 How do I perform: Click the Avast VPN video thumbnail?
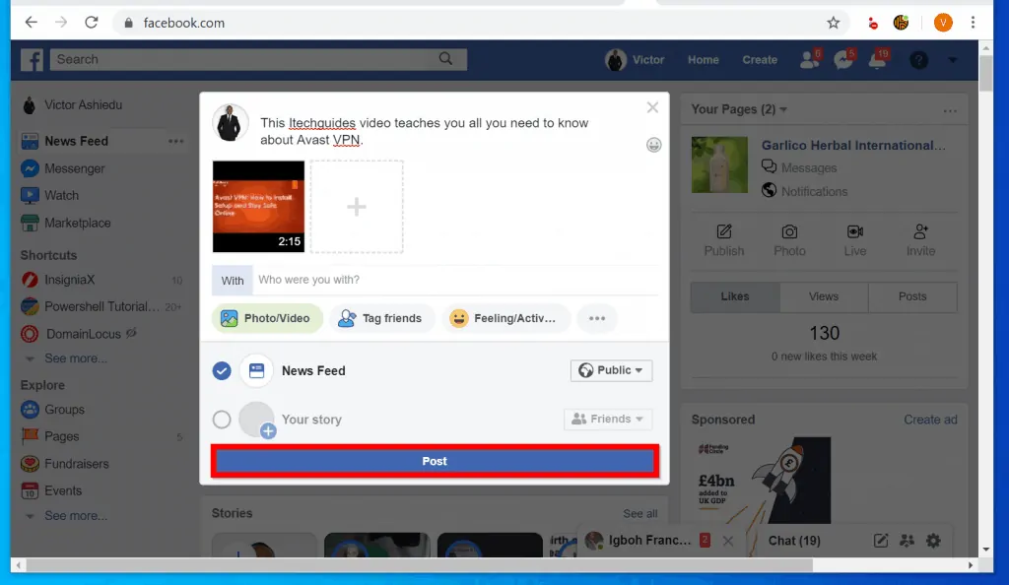point(258,207)
